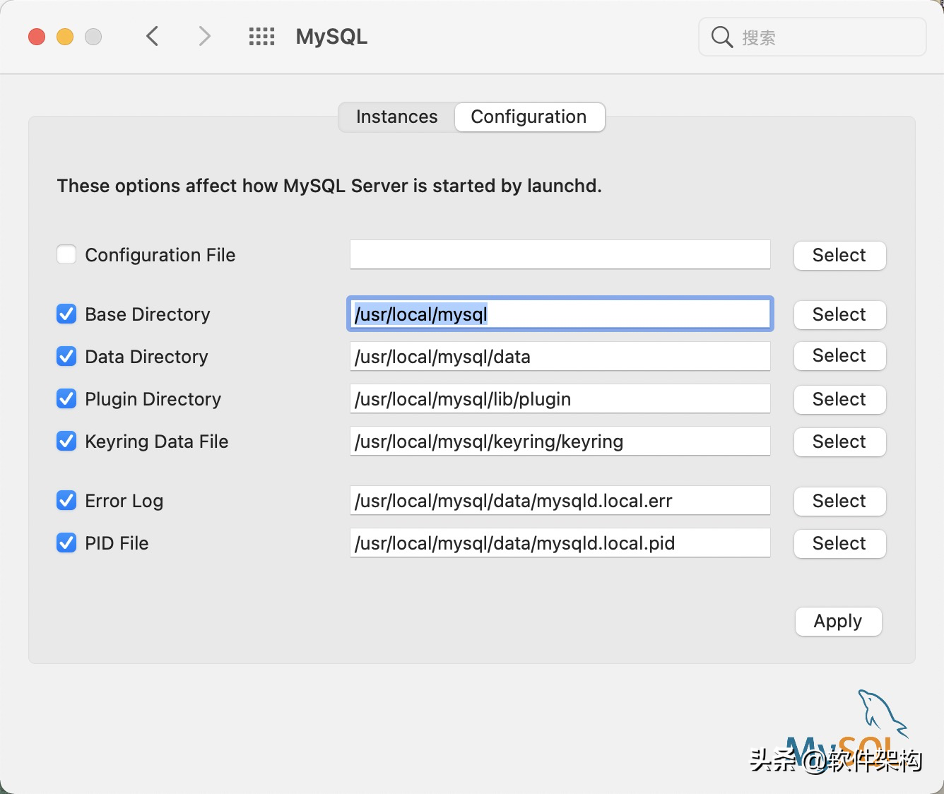The image size is (944, 794).
Task: Click the red close window button
Action: click(37, 37)
